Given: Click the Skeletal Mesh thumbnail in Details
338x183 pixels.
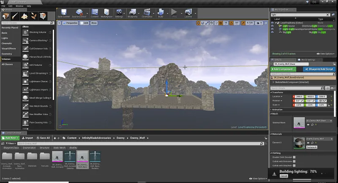Looking at the screenshot, I should point(299,123).
